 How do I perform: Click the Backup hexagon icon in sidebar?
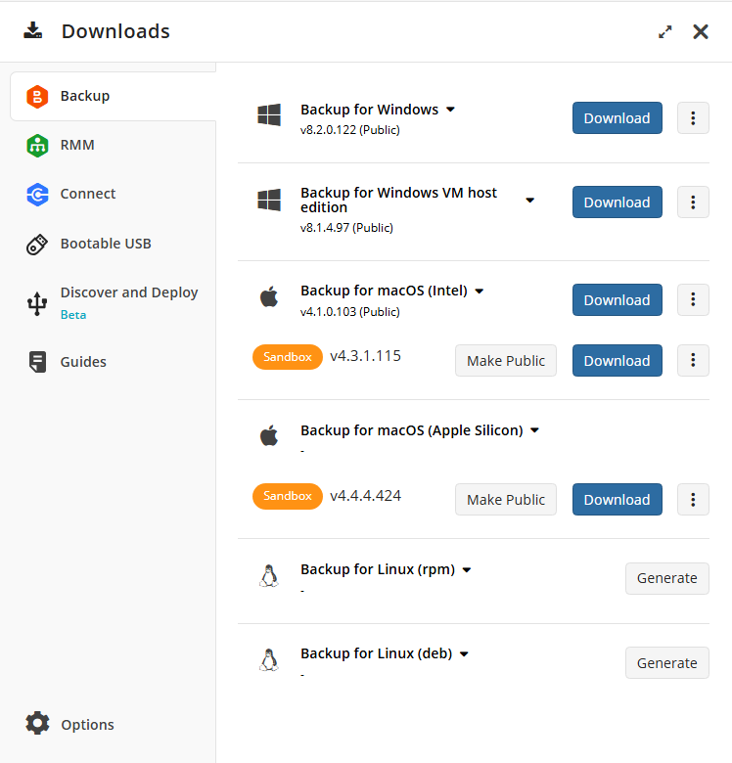point(37,96)
